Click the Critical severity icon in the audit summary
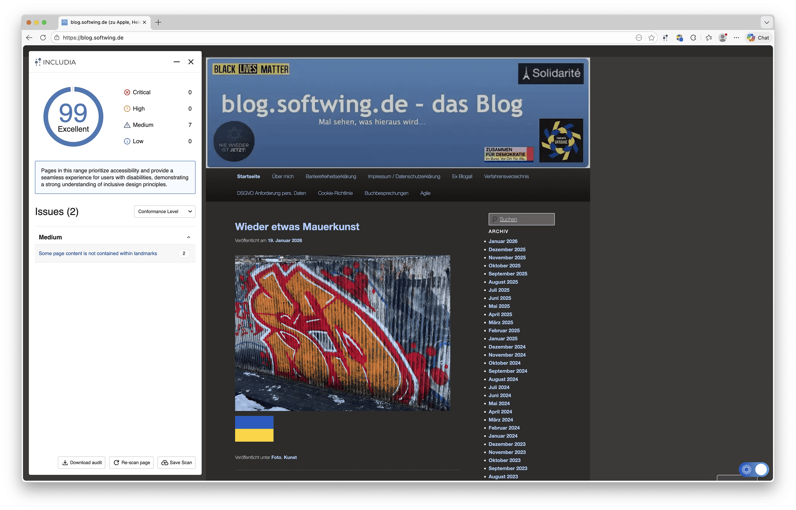796x510 pixels. (x=127, y=92)
